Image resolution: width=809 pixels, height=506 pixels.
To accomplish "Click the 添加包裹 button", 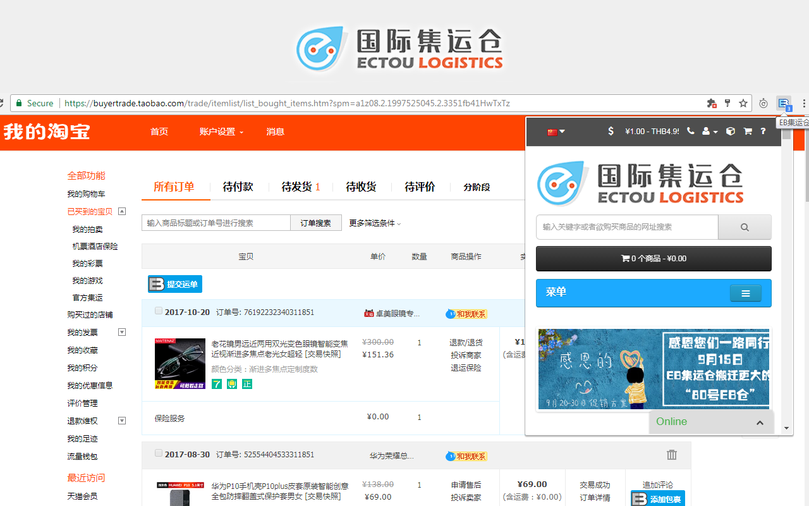I will point(658,498).
